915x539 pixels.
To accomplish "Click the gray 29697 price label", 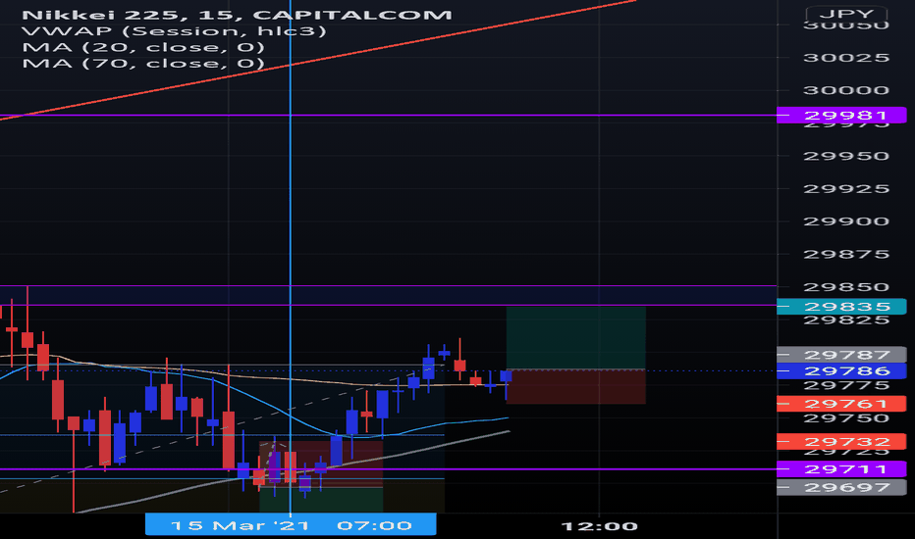I will click(841, 487).
